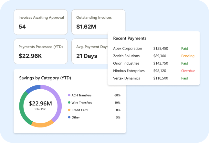Image resolution: width=209 pixels, height=143 pixels.
Task: Click the $22.96K payments processed value
Action: tap(30, 56)
